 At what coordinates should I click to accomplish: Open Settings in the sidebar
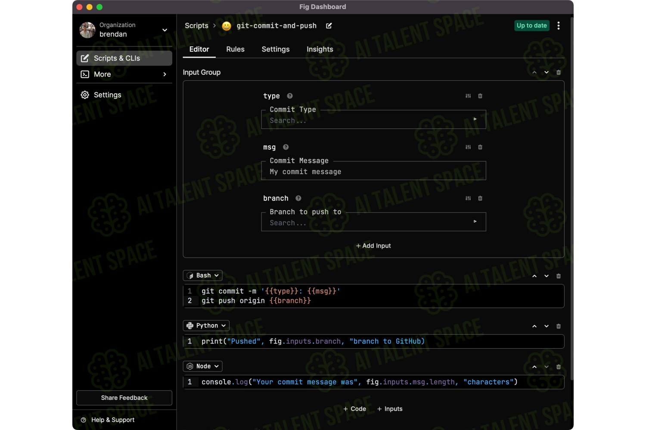click(x=124, y=95)
